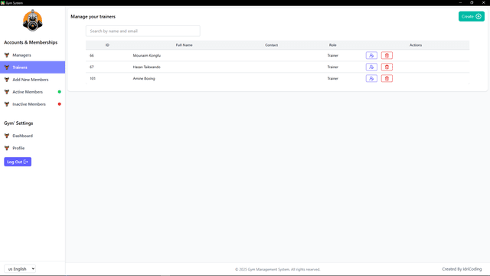490x276 pixels.
Task: Click the Trainer role of Hasan Taikwando
Action: point(332,67)
